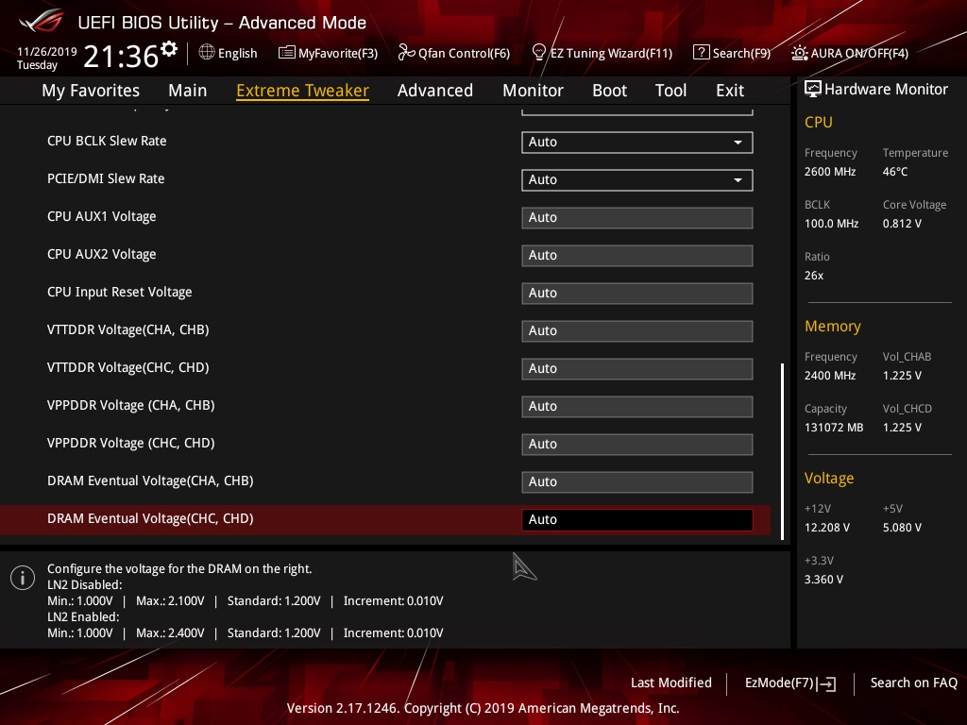Open the Exit tab
The image size is (967, 725).
tap(730, 91)
